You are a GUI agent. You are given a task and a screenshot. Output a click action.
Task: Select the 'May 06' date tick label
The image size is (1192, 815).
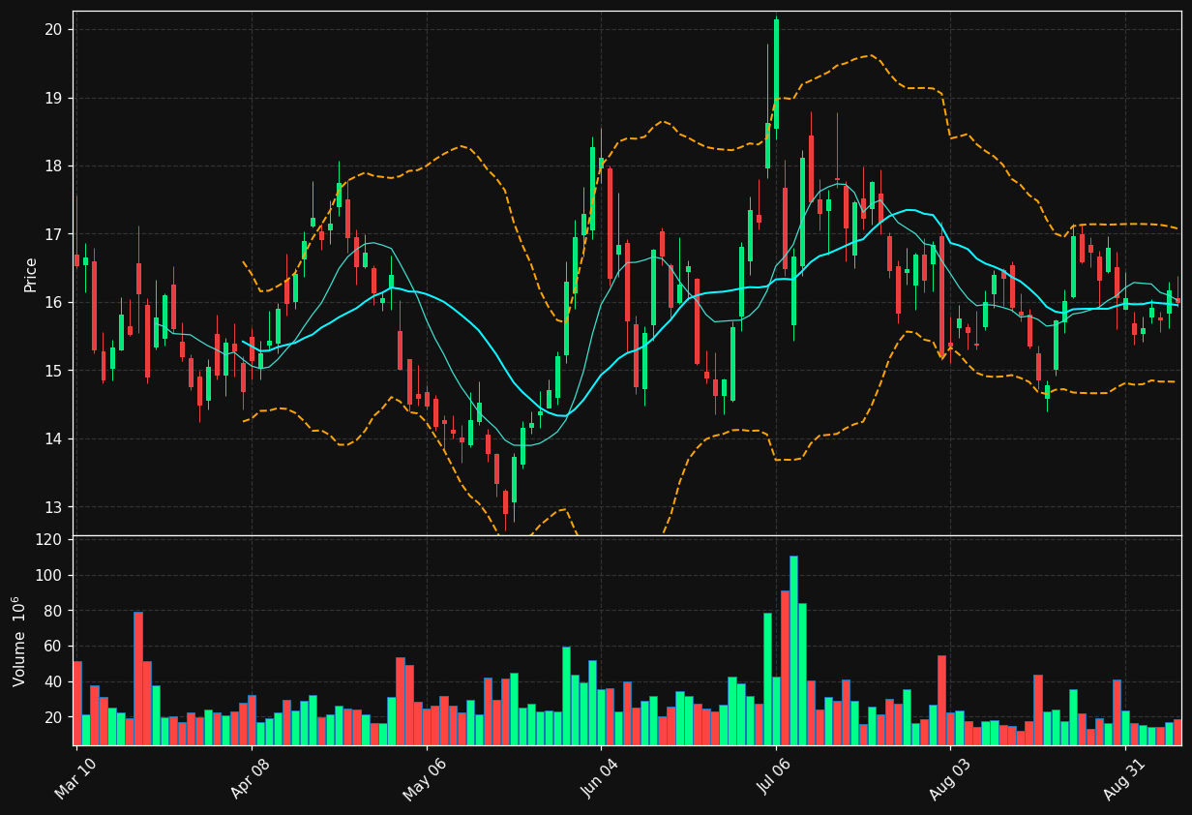(425, 779)
